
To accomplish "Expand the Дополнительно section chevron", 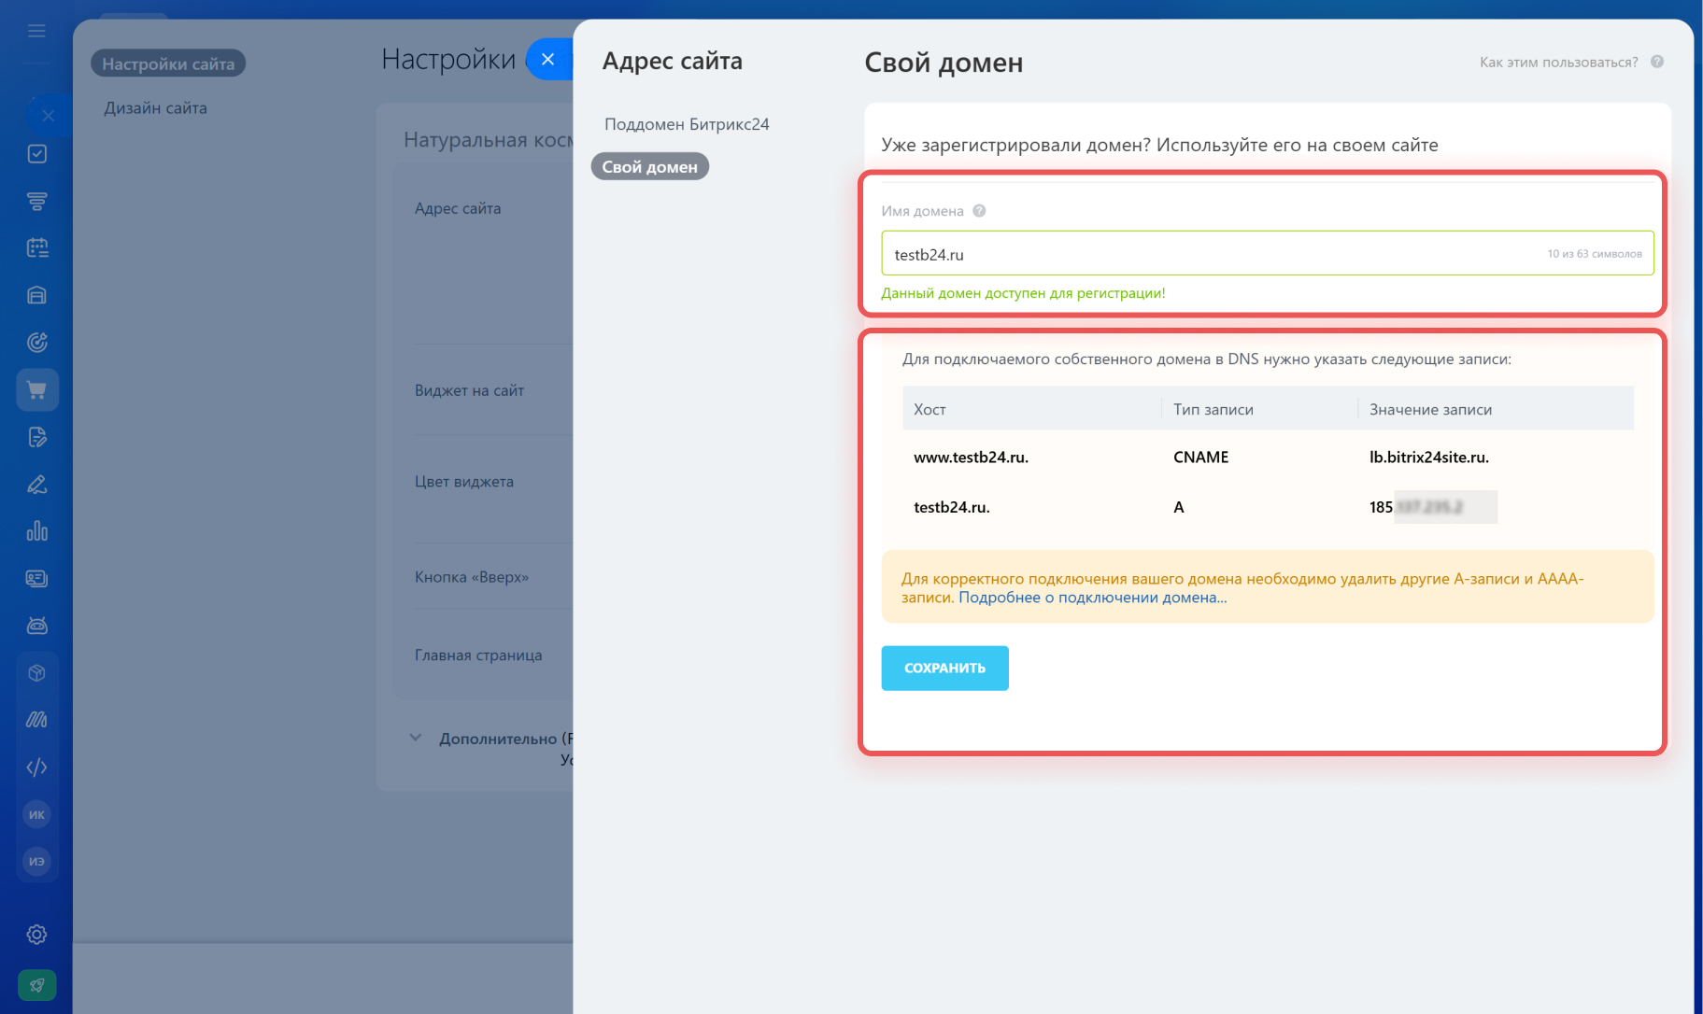I will (416, 738).
